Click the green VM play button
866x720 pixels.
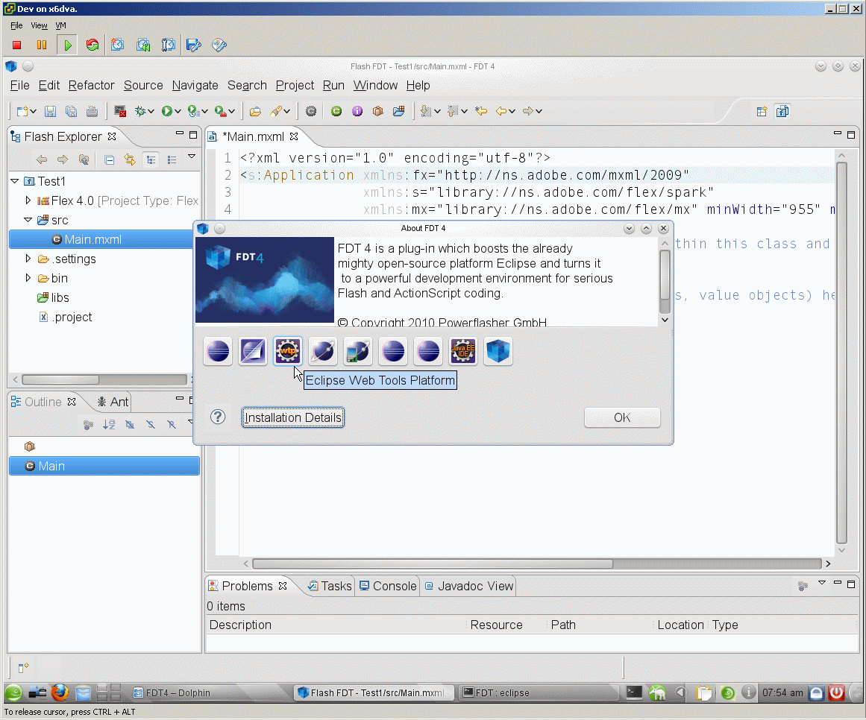pyautogui.click(x=67, y=45)
